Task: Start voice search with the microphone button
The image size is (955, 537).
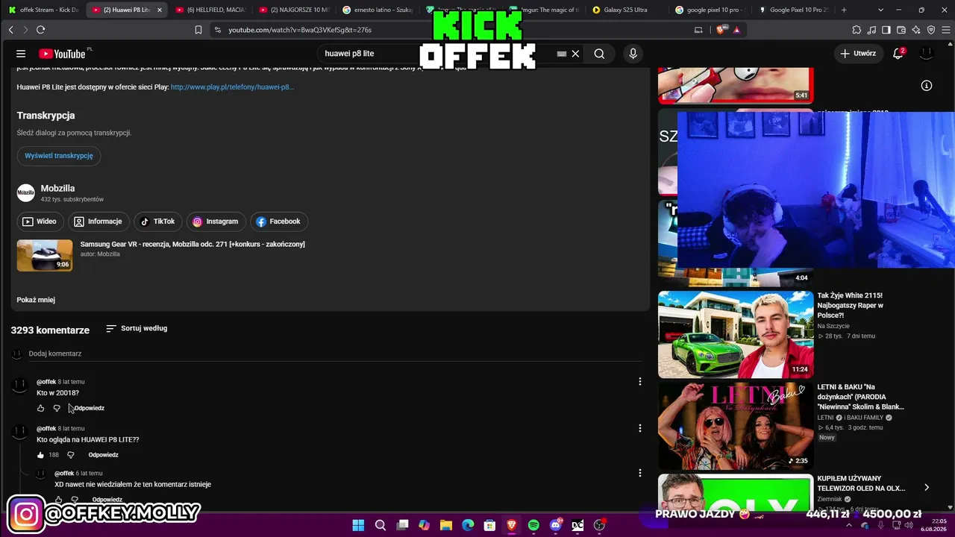Action: click(x=633, y=54)
